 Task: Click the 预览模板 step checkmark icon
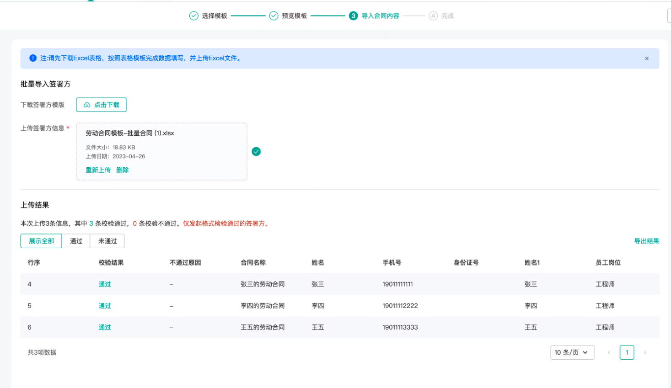pos(274,16)
